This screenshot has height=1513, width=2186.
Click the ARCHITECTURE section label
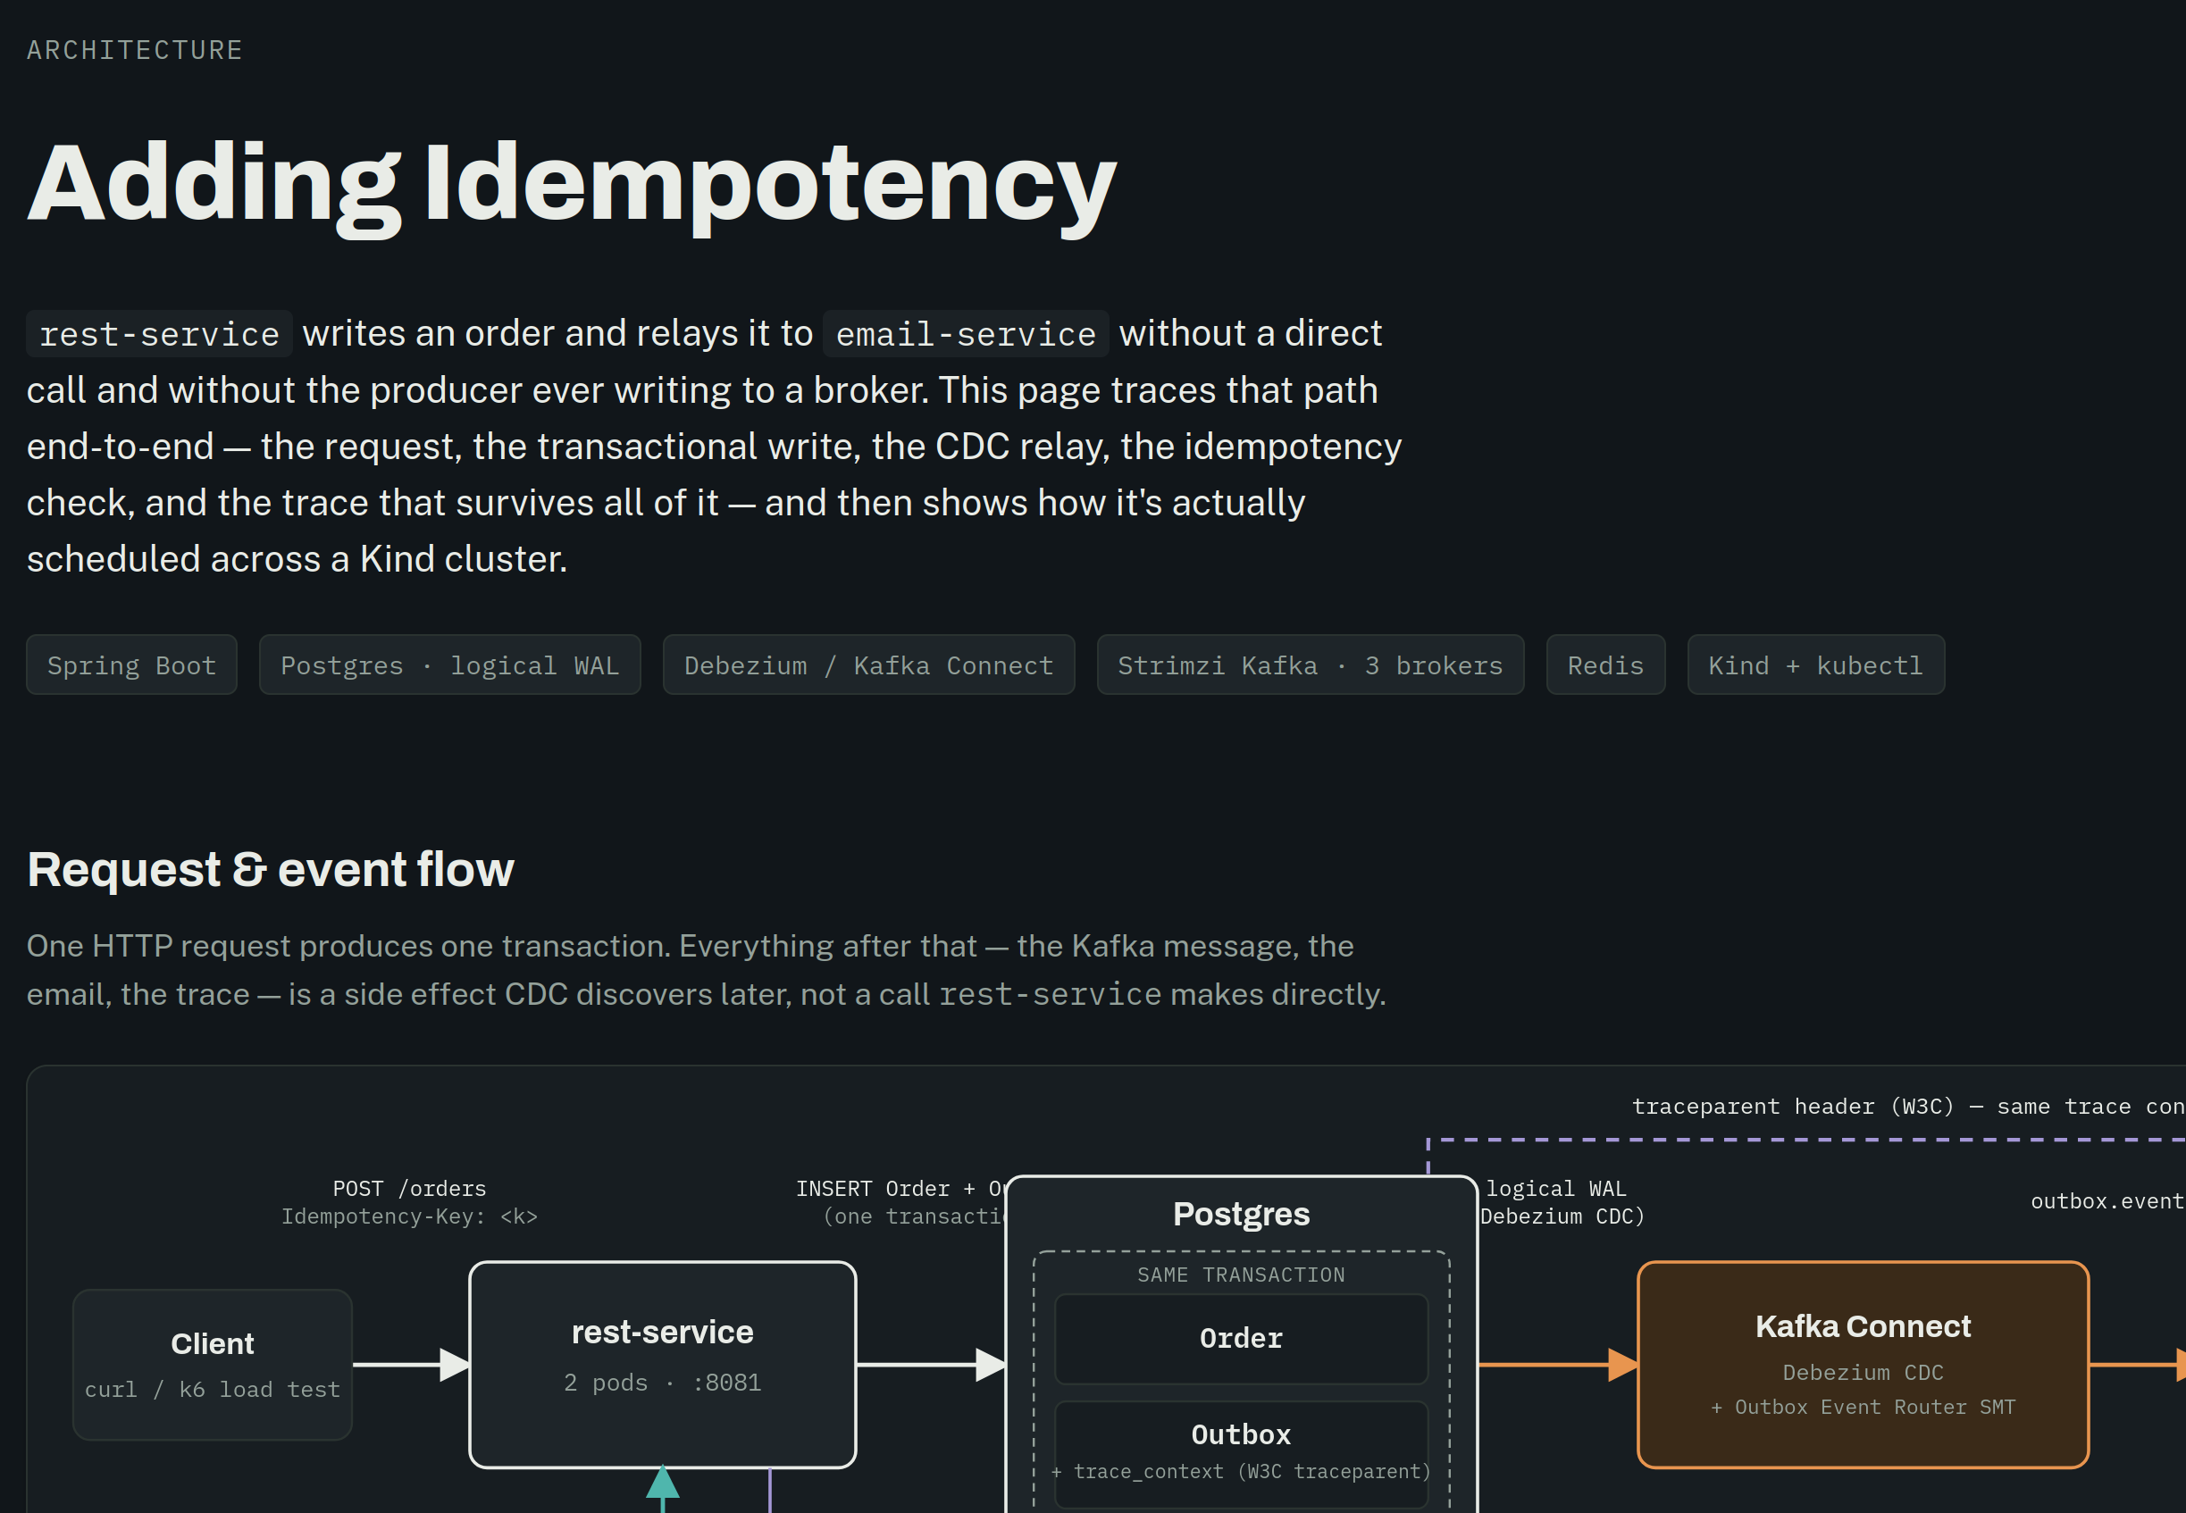coord(135,50)
